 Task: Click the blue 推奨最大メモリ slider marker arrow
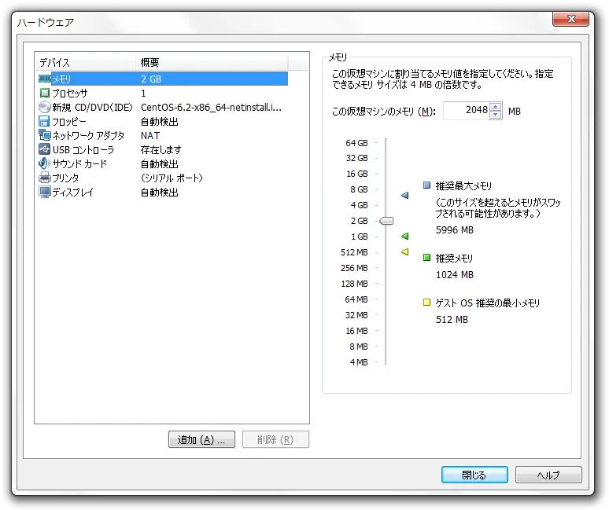pos(404,195)
